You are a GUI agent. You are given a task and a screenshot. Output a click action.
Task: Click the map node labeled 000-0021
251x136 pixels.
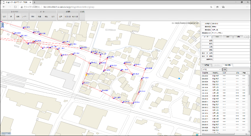click(133, 103)
